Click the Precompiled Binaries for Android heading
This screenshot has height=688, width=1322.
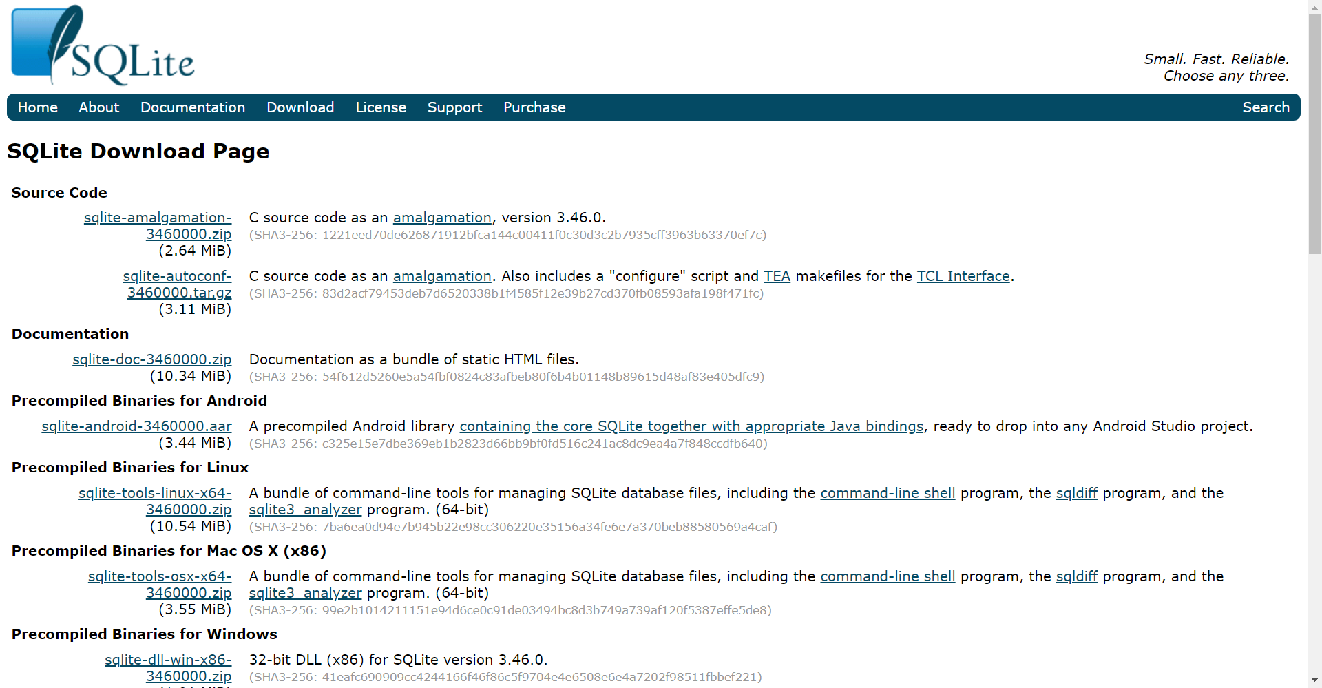click(139, 401)
